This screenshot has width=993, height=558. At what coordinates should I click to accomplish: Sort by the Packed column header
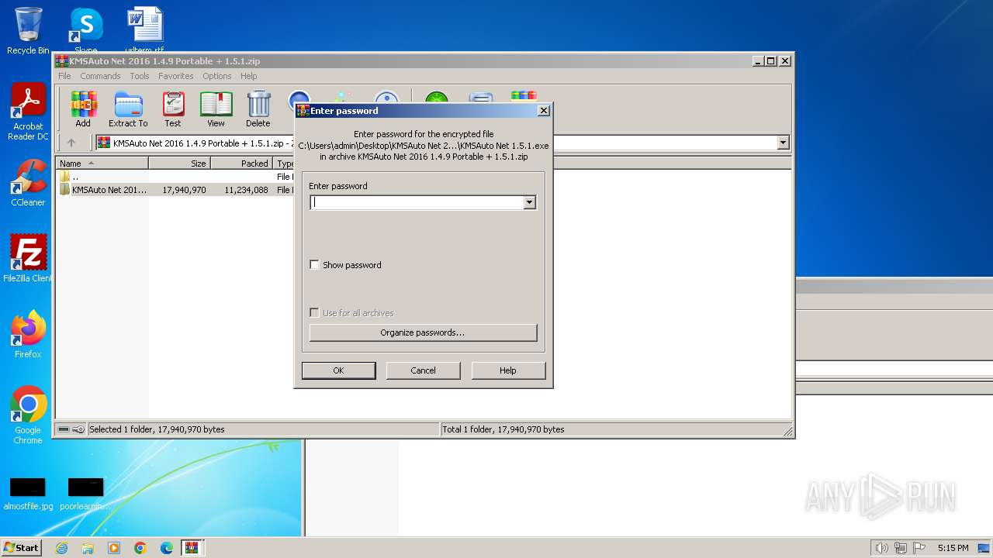tap(241, 164)
